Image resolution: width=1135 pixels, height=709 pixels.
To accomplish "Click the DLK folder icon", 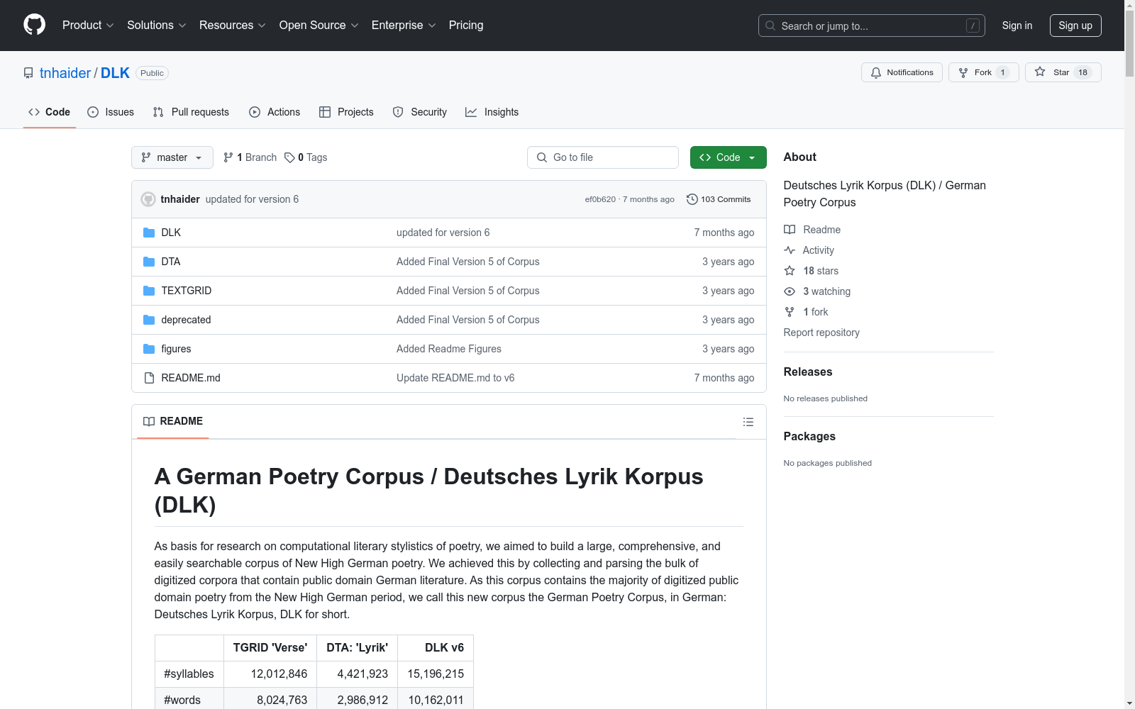I will [149, 233].
